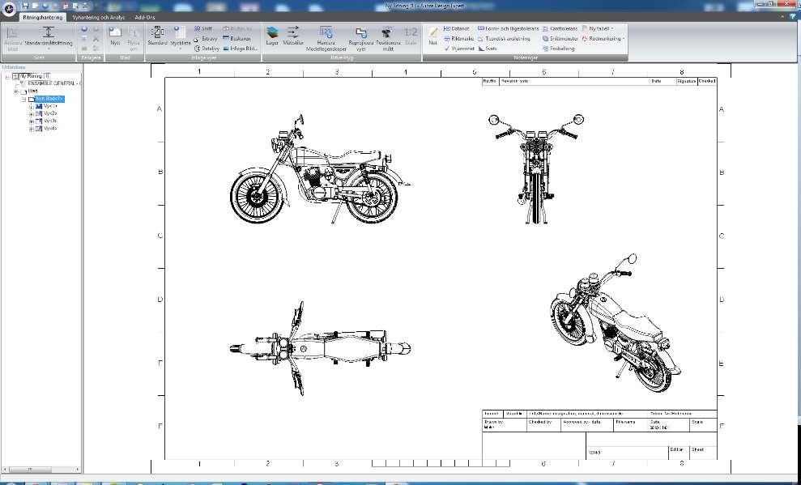Open the Ny tabell dropdown
801x485 pixels.
(x=598, y=29)
